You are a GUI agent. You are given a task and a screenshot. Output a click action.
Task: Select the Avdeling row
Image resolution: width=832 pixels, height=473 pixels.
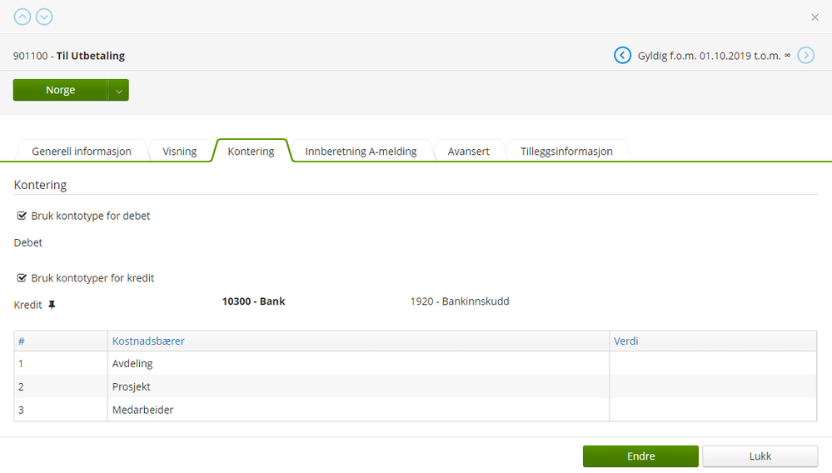[415, 363]
